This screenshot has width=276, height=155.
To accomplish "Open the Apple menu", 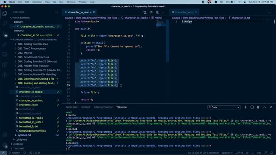I will pos(5,2).
